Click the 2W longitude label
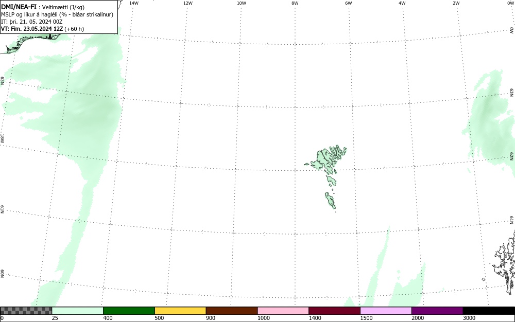515x322 pixels. point(456,3)
